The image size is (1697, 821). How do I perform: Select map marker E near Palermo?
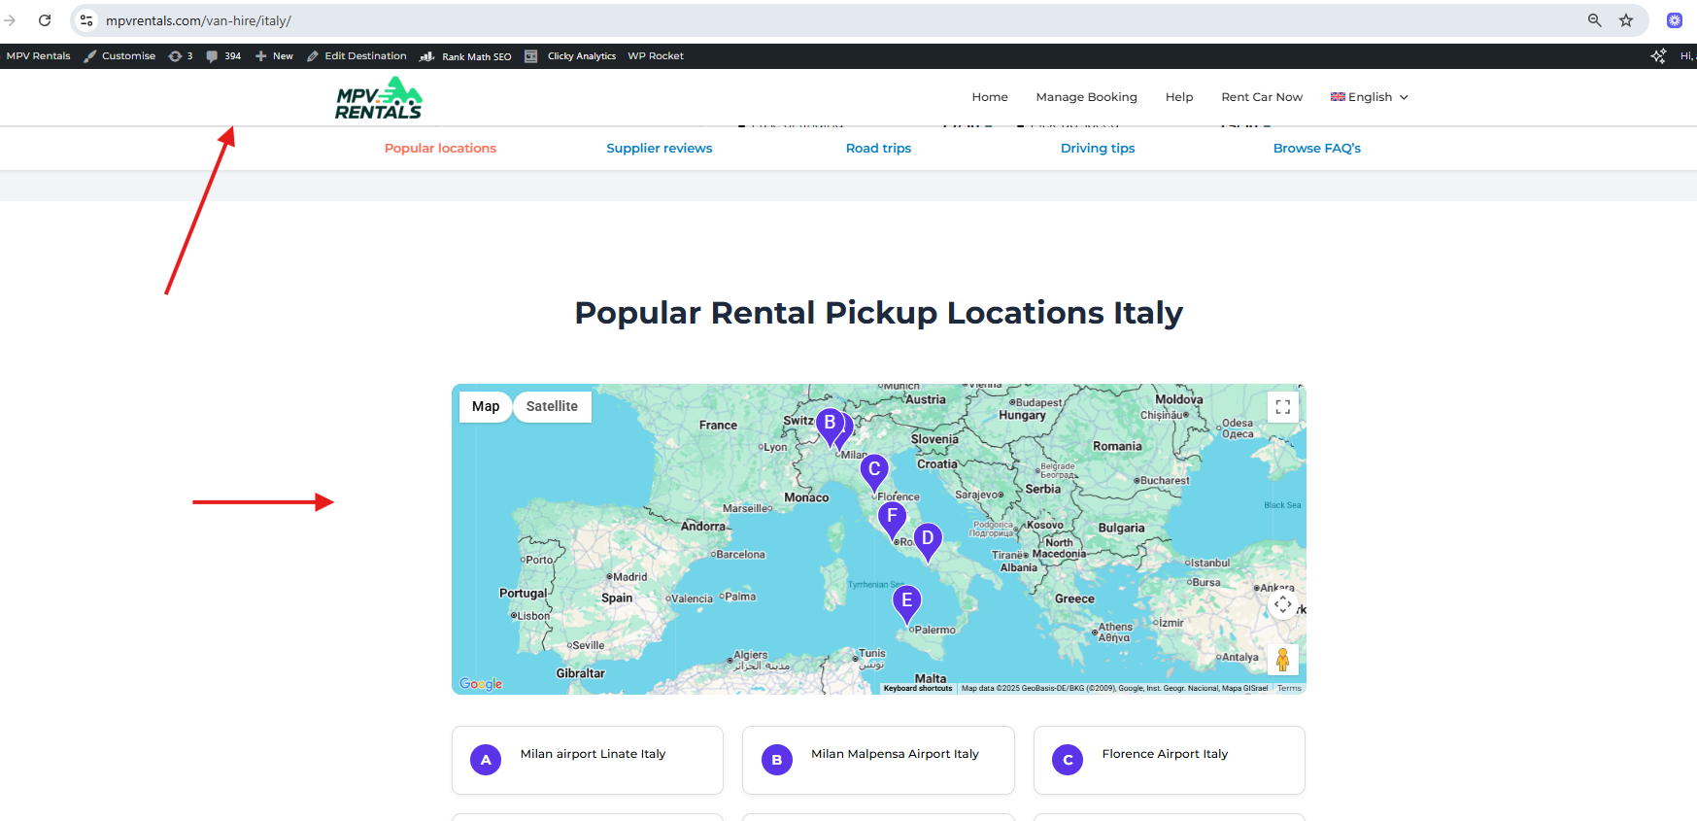pyautogui.click(x=906, y=601)
